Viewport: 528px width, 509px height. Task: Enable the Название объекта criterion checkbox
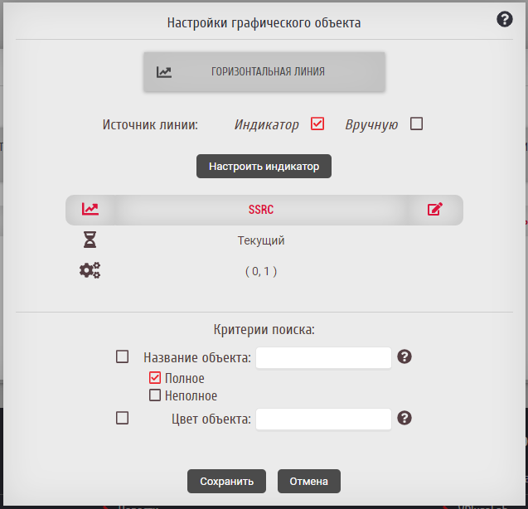(123, 356)
